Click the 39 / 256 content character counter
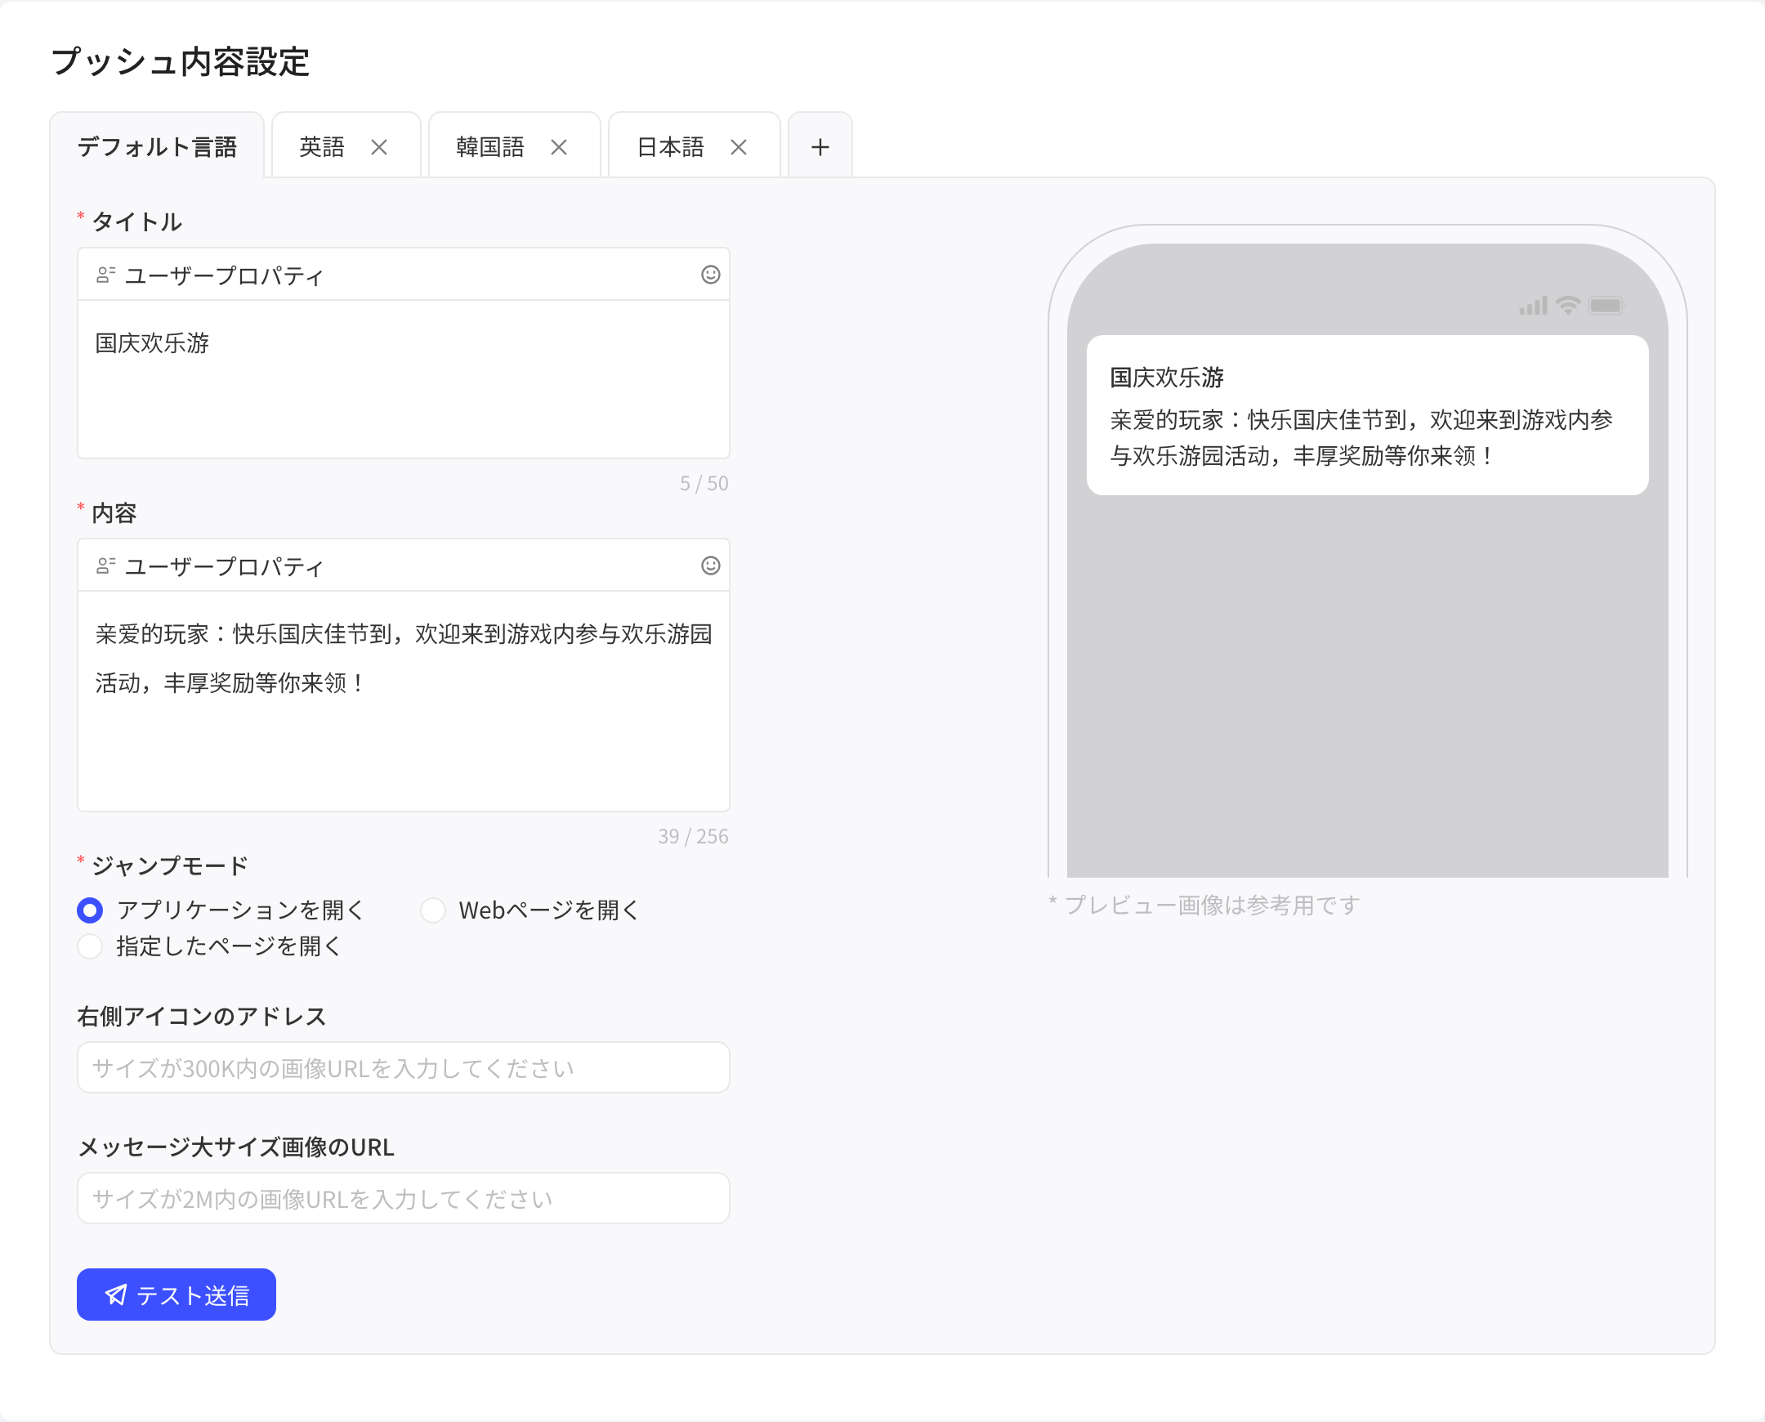This screenshot has height=1422, width=1765. point(693,836)
